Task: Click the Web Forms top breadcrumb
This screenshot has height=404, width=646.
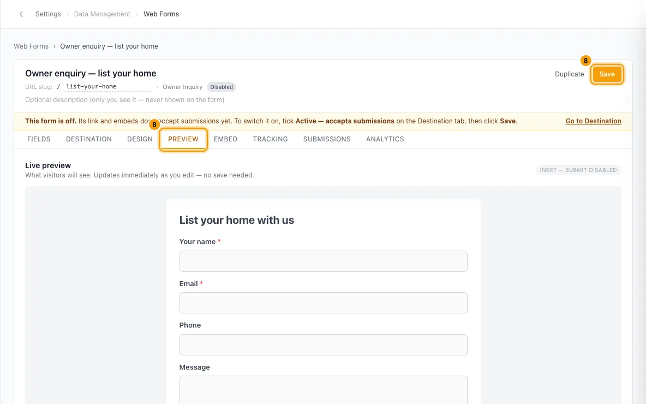Action: point(161,14)
